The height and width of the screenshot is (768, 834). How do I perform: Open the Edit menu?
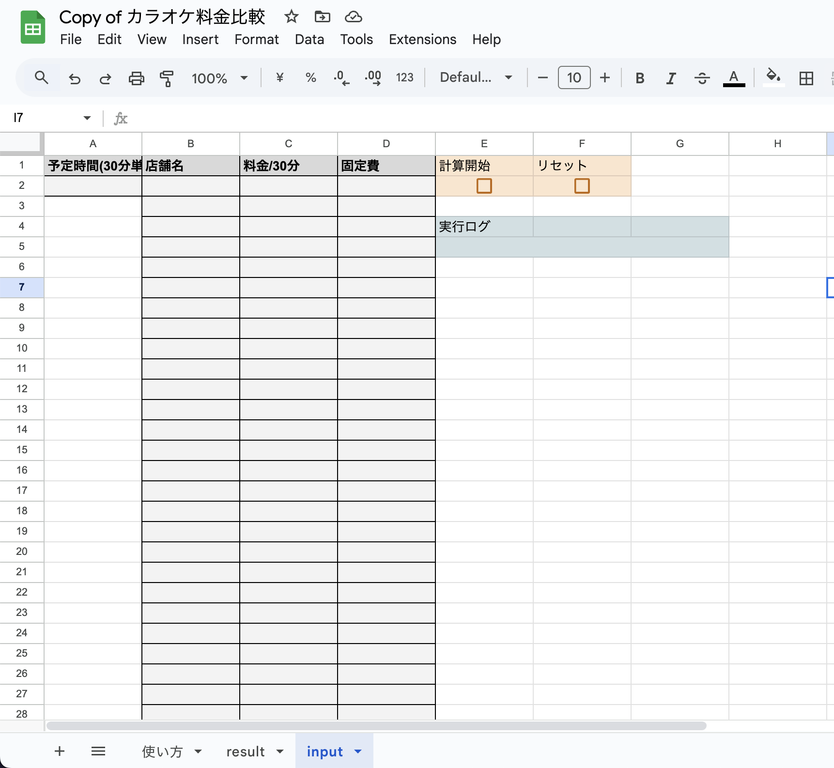click(x=109, y=39)
